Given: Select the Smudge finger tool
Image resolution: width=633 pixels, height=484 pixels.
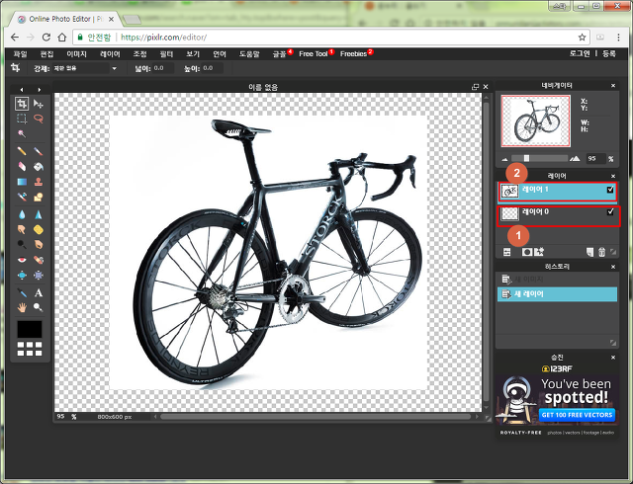Looking at the screenshot, I should coord(22,229).
